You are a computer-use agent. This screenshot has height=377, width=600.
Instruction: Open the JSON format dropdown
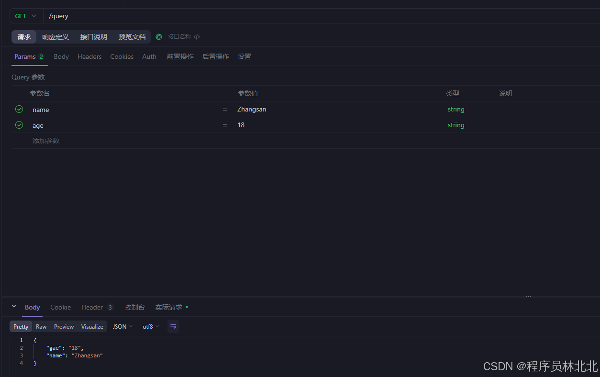coord(122,326)
